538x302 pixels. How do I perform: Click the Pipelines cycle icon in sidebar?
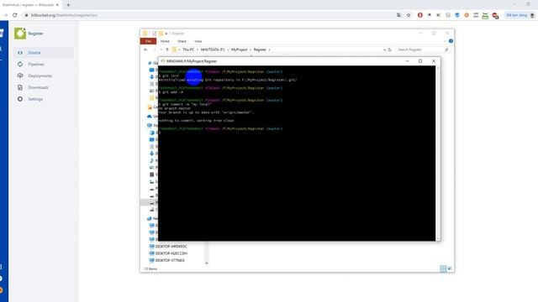coord(20,64)
